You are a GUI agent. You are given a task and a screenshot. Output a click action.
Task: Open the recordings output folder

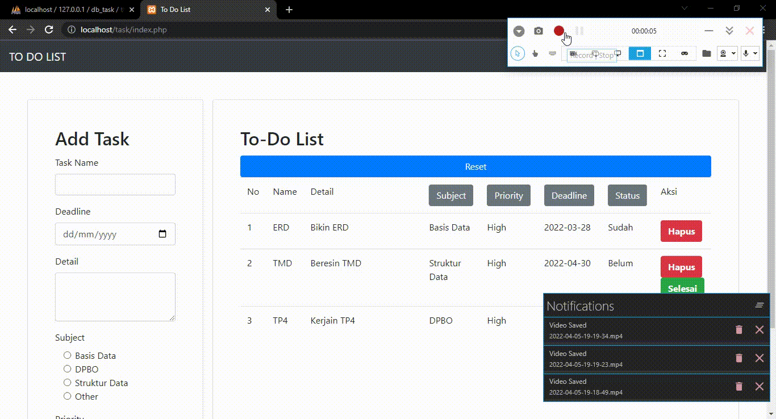pos(706,53)
